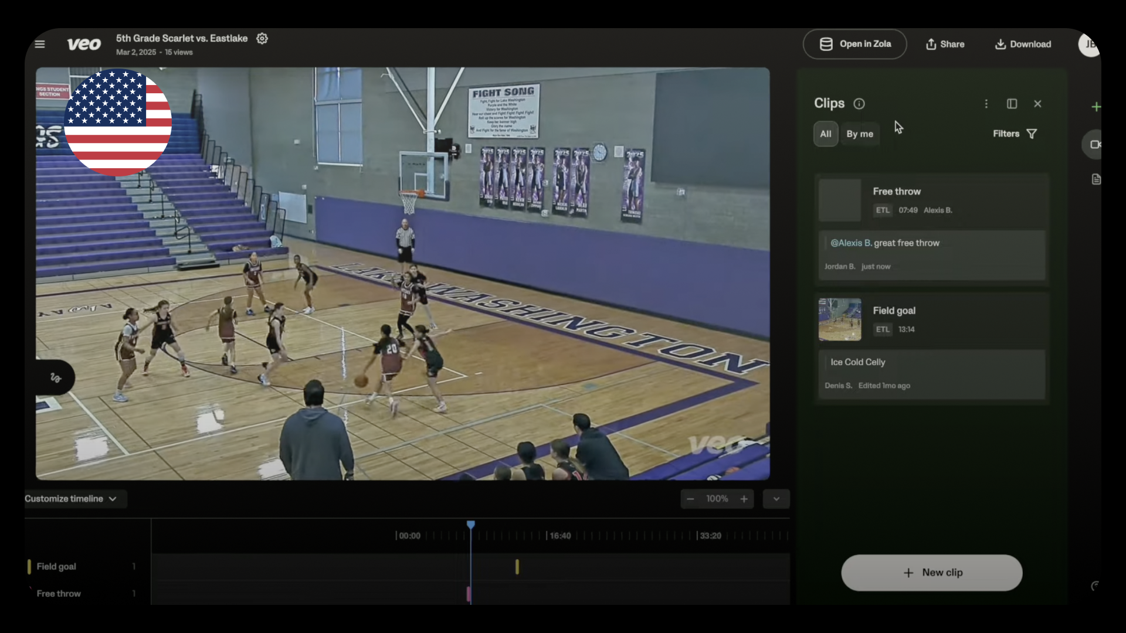Expand Customize timeline dropdown
This screenshot has width=1126, height=633.
tap(71, 499)
